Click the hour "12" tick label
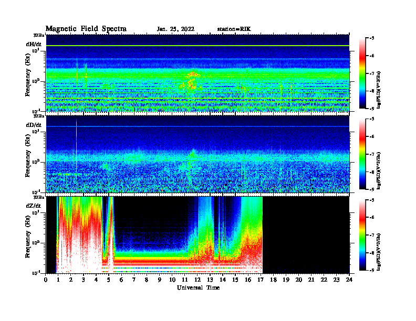Screen dimensions: 416x321 click(197, 280)
